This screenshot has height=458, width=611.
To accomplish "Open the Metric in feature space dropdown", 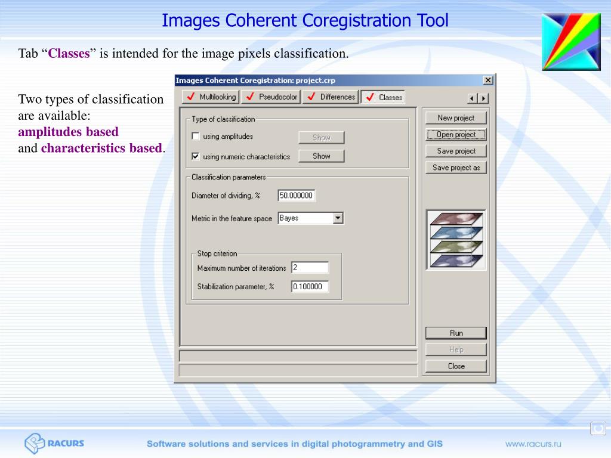I will [x=338, y=218].
